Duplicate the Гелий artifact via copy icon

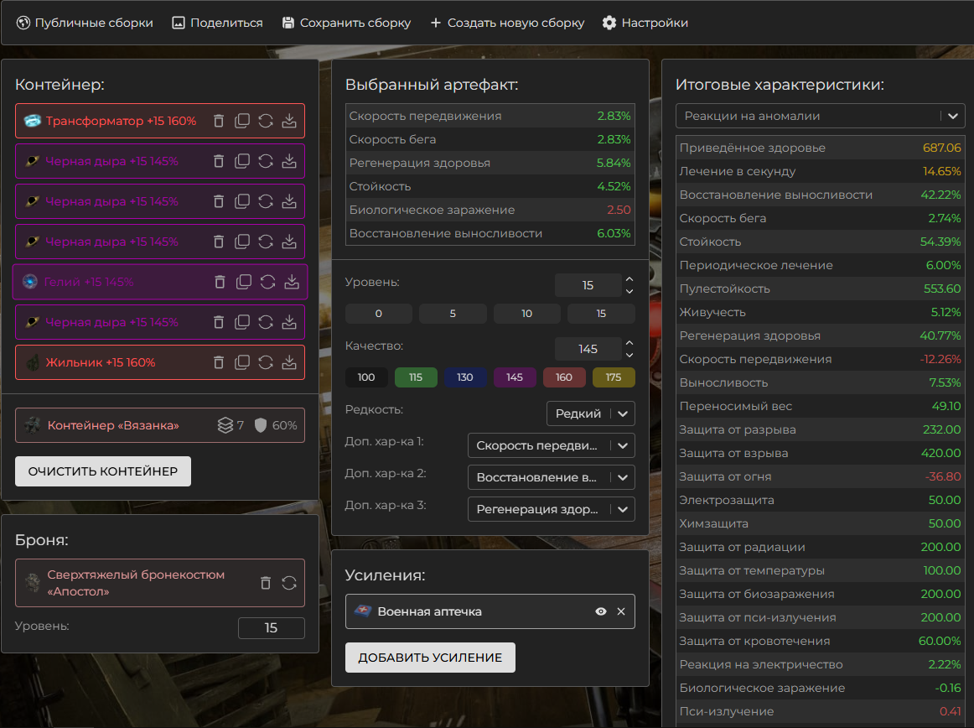[244, 282]
